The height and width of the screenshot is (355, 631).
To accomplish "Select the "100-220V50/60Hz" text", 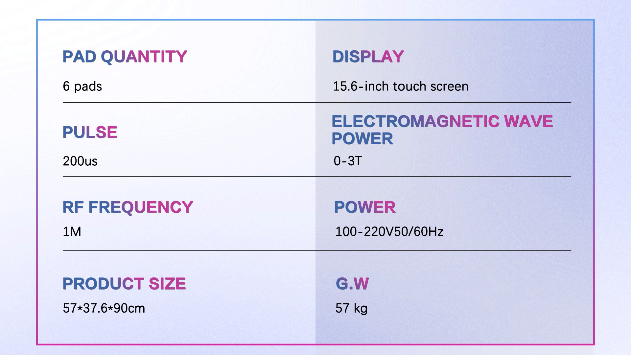I will (x=389, y=232).
